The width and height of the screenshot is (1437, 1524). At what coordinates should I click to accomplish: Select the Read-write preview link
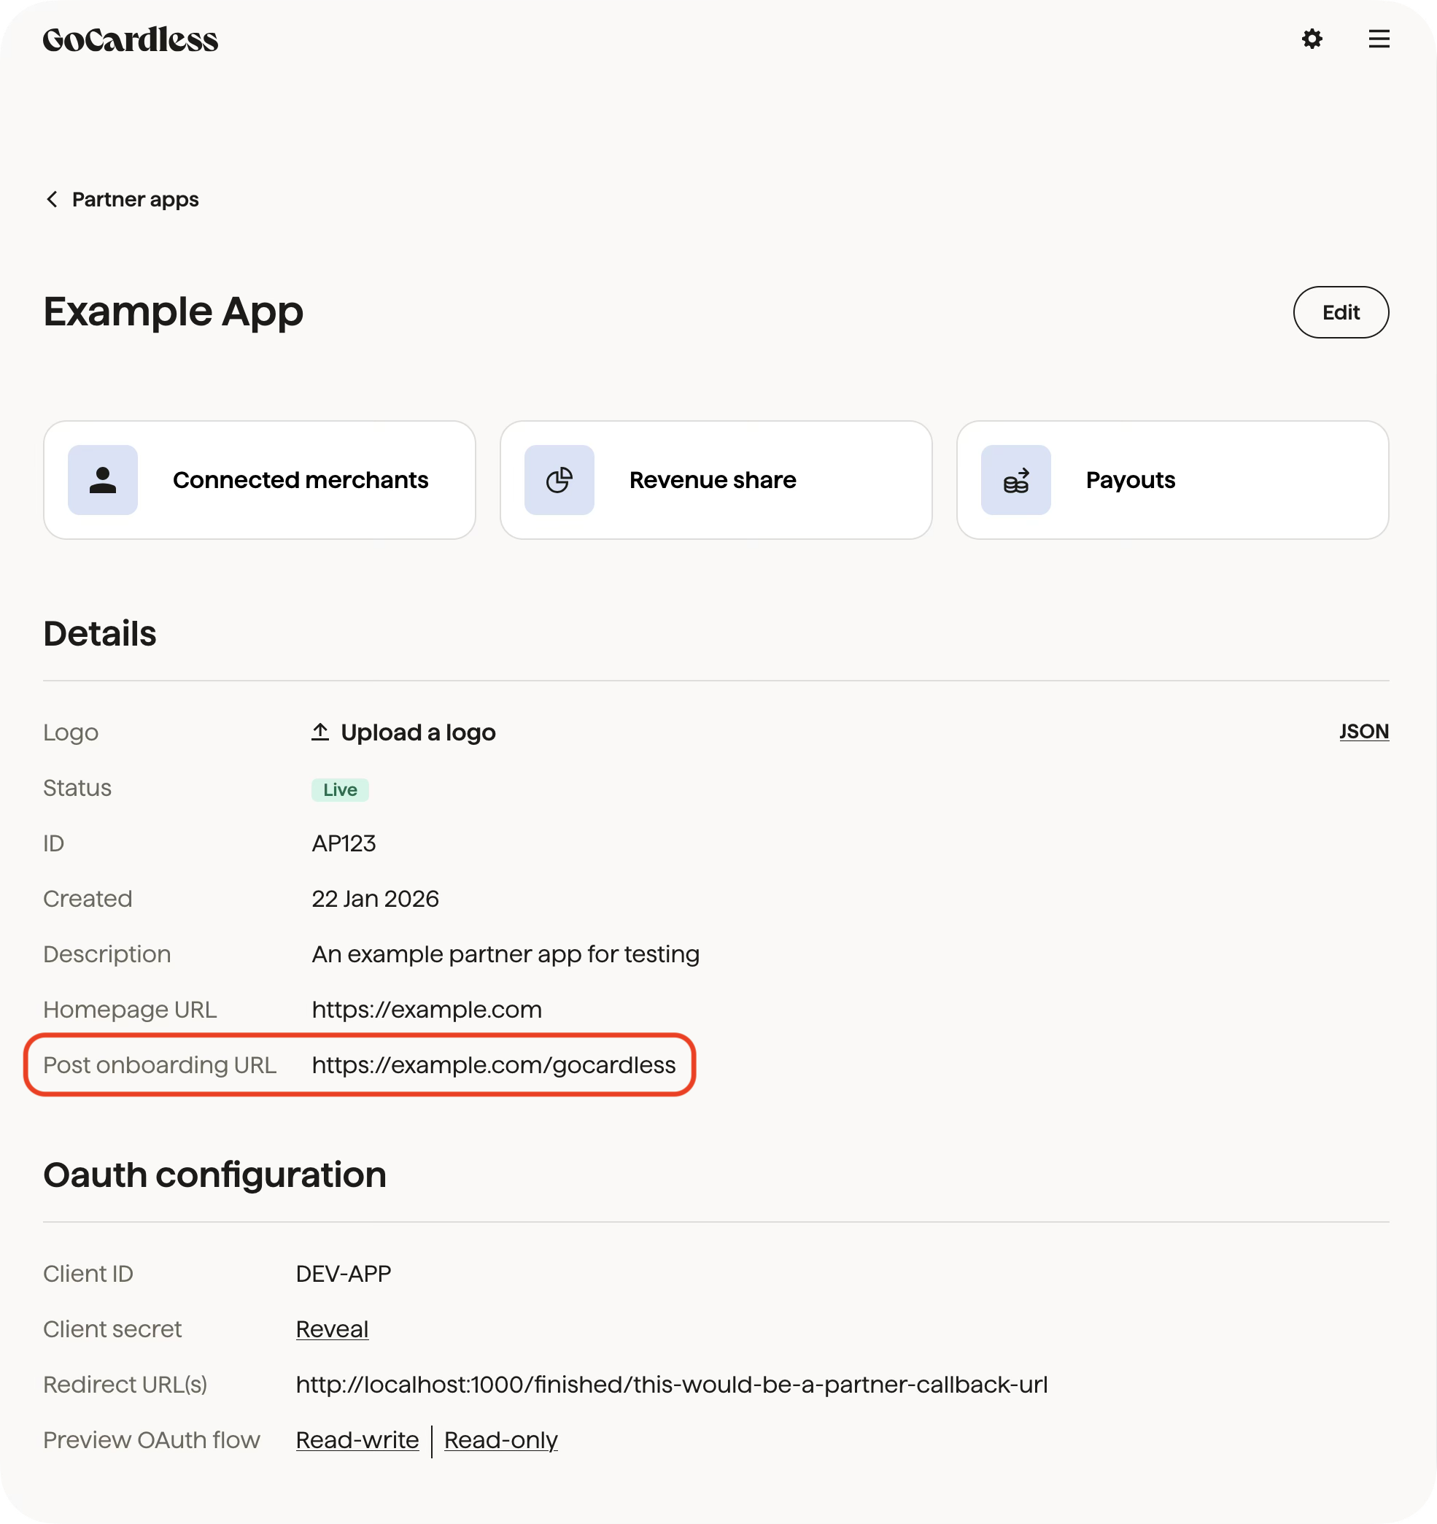(x=357, y=1439)
